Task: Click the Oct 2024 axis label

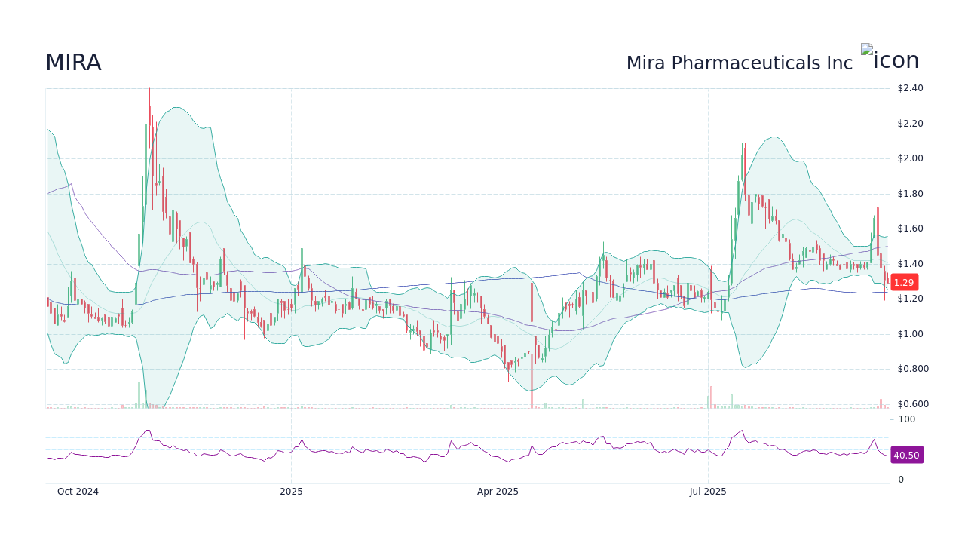Action: coord(78,491)
